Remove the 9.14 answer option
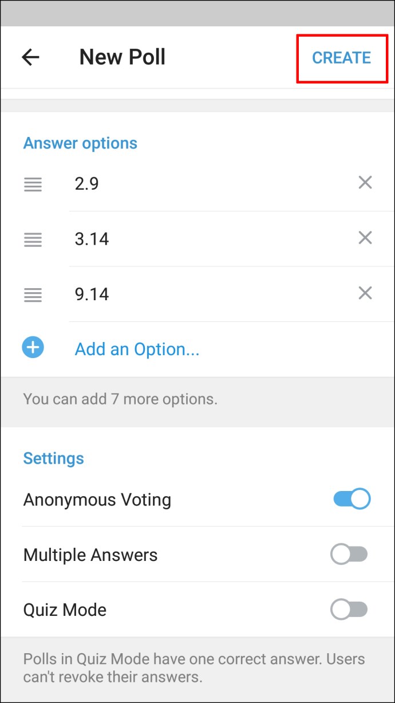The image size is (395, 703). pyautogui.click(x=365, y=293)
